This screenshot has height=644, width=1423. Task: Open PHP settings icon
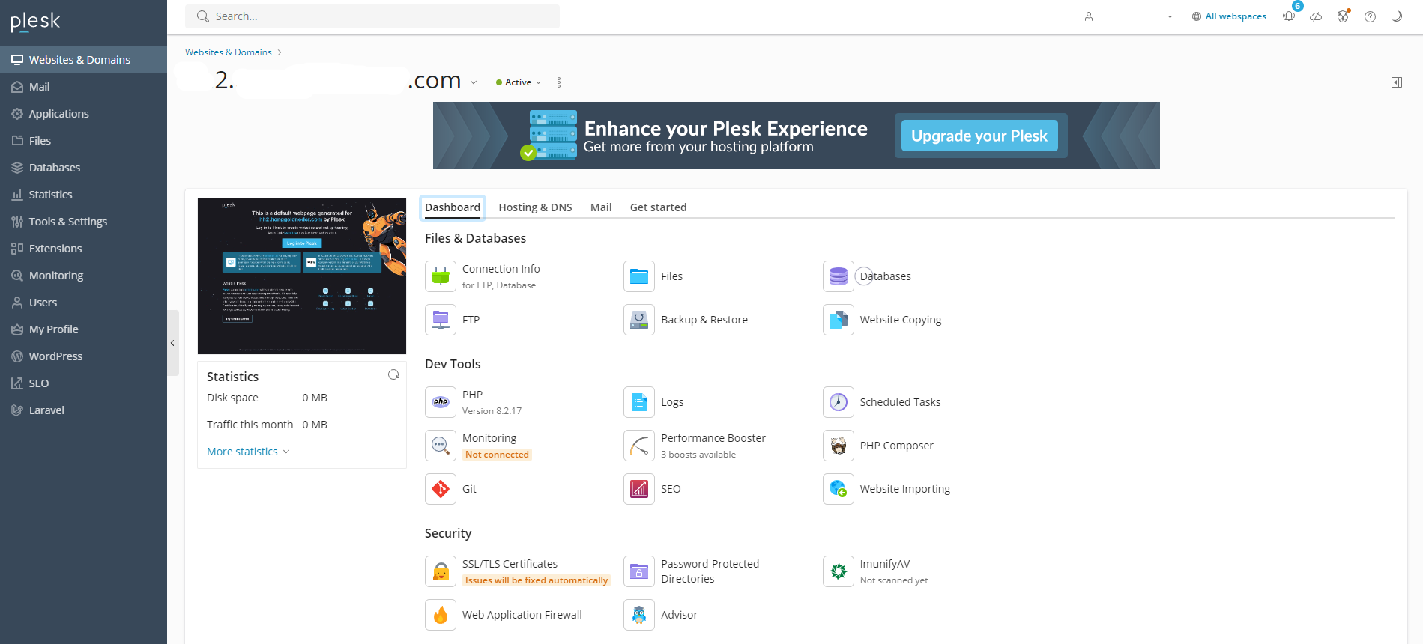(x=441, y=402)
